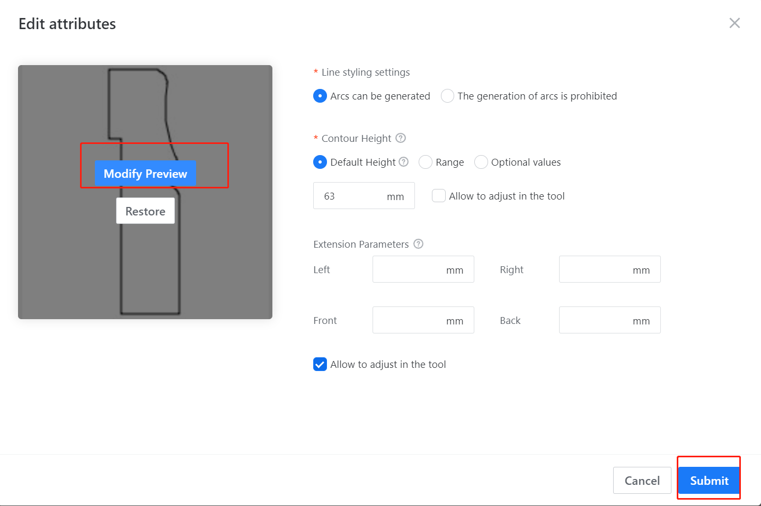761x506 pixels.
Task: Cancel the attribute changes
Action: (x=642, y=481)
